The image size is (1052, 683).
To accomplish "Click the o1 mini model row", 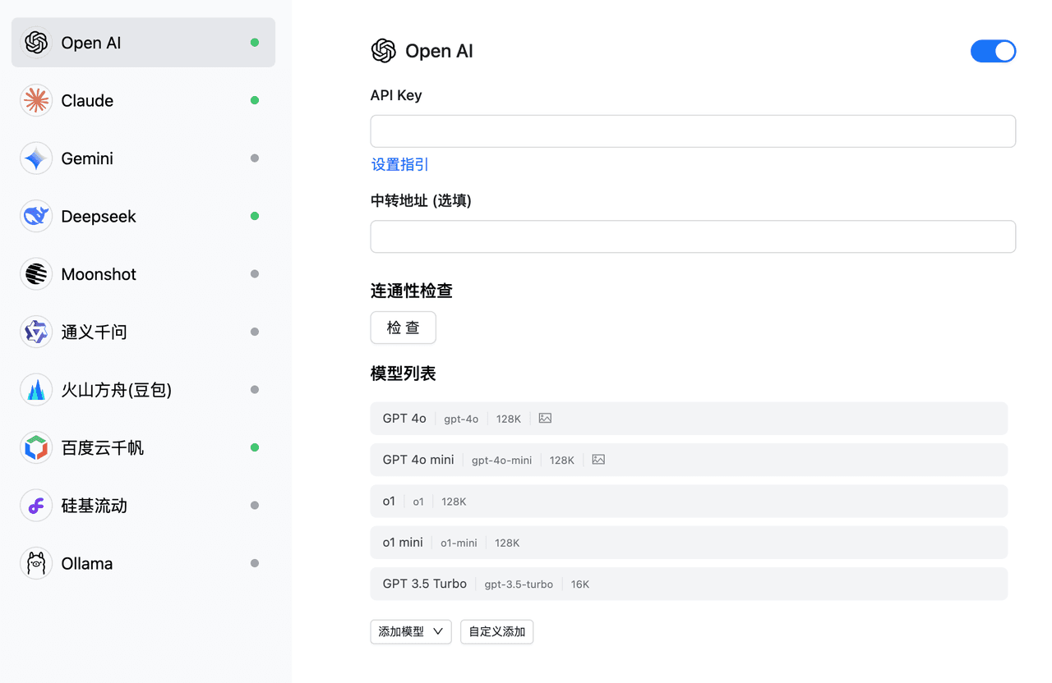I will click(689, 543).
